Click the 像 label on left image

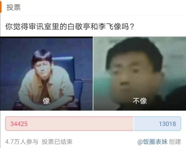click(x=46, y=101)
